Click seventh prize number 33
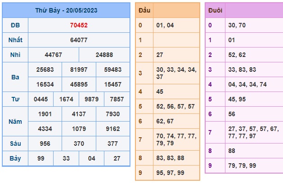 [x=66, y=158]
